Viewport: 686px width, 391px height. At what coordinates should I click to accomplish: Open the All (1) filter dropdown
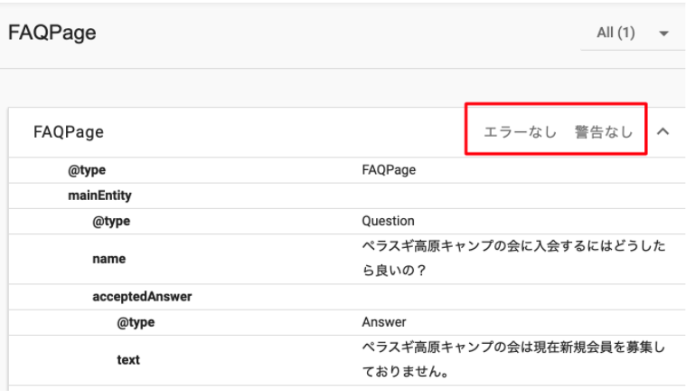tap(633, 33)
